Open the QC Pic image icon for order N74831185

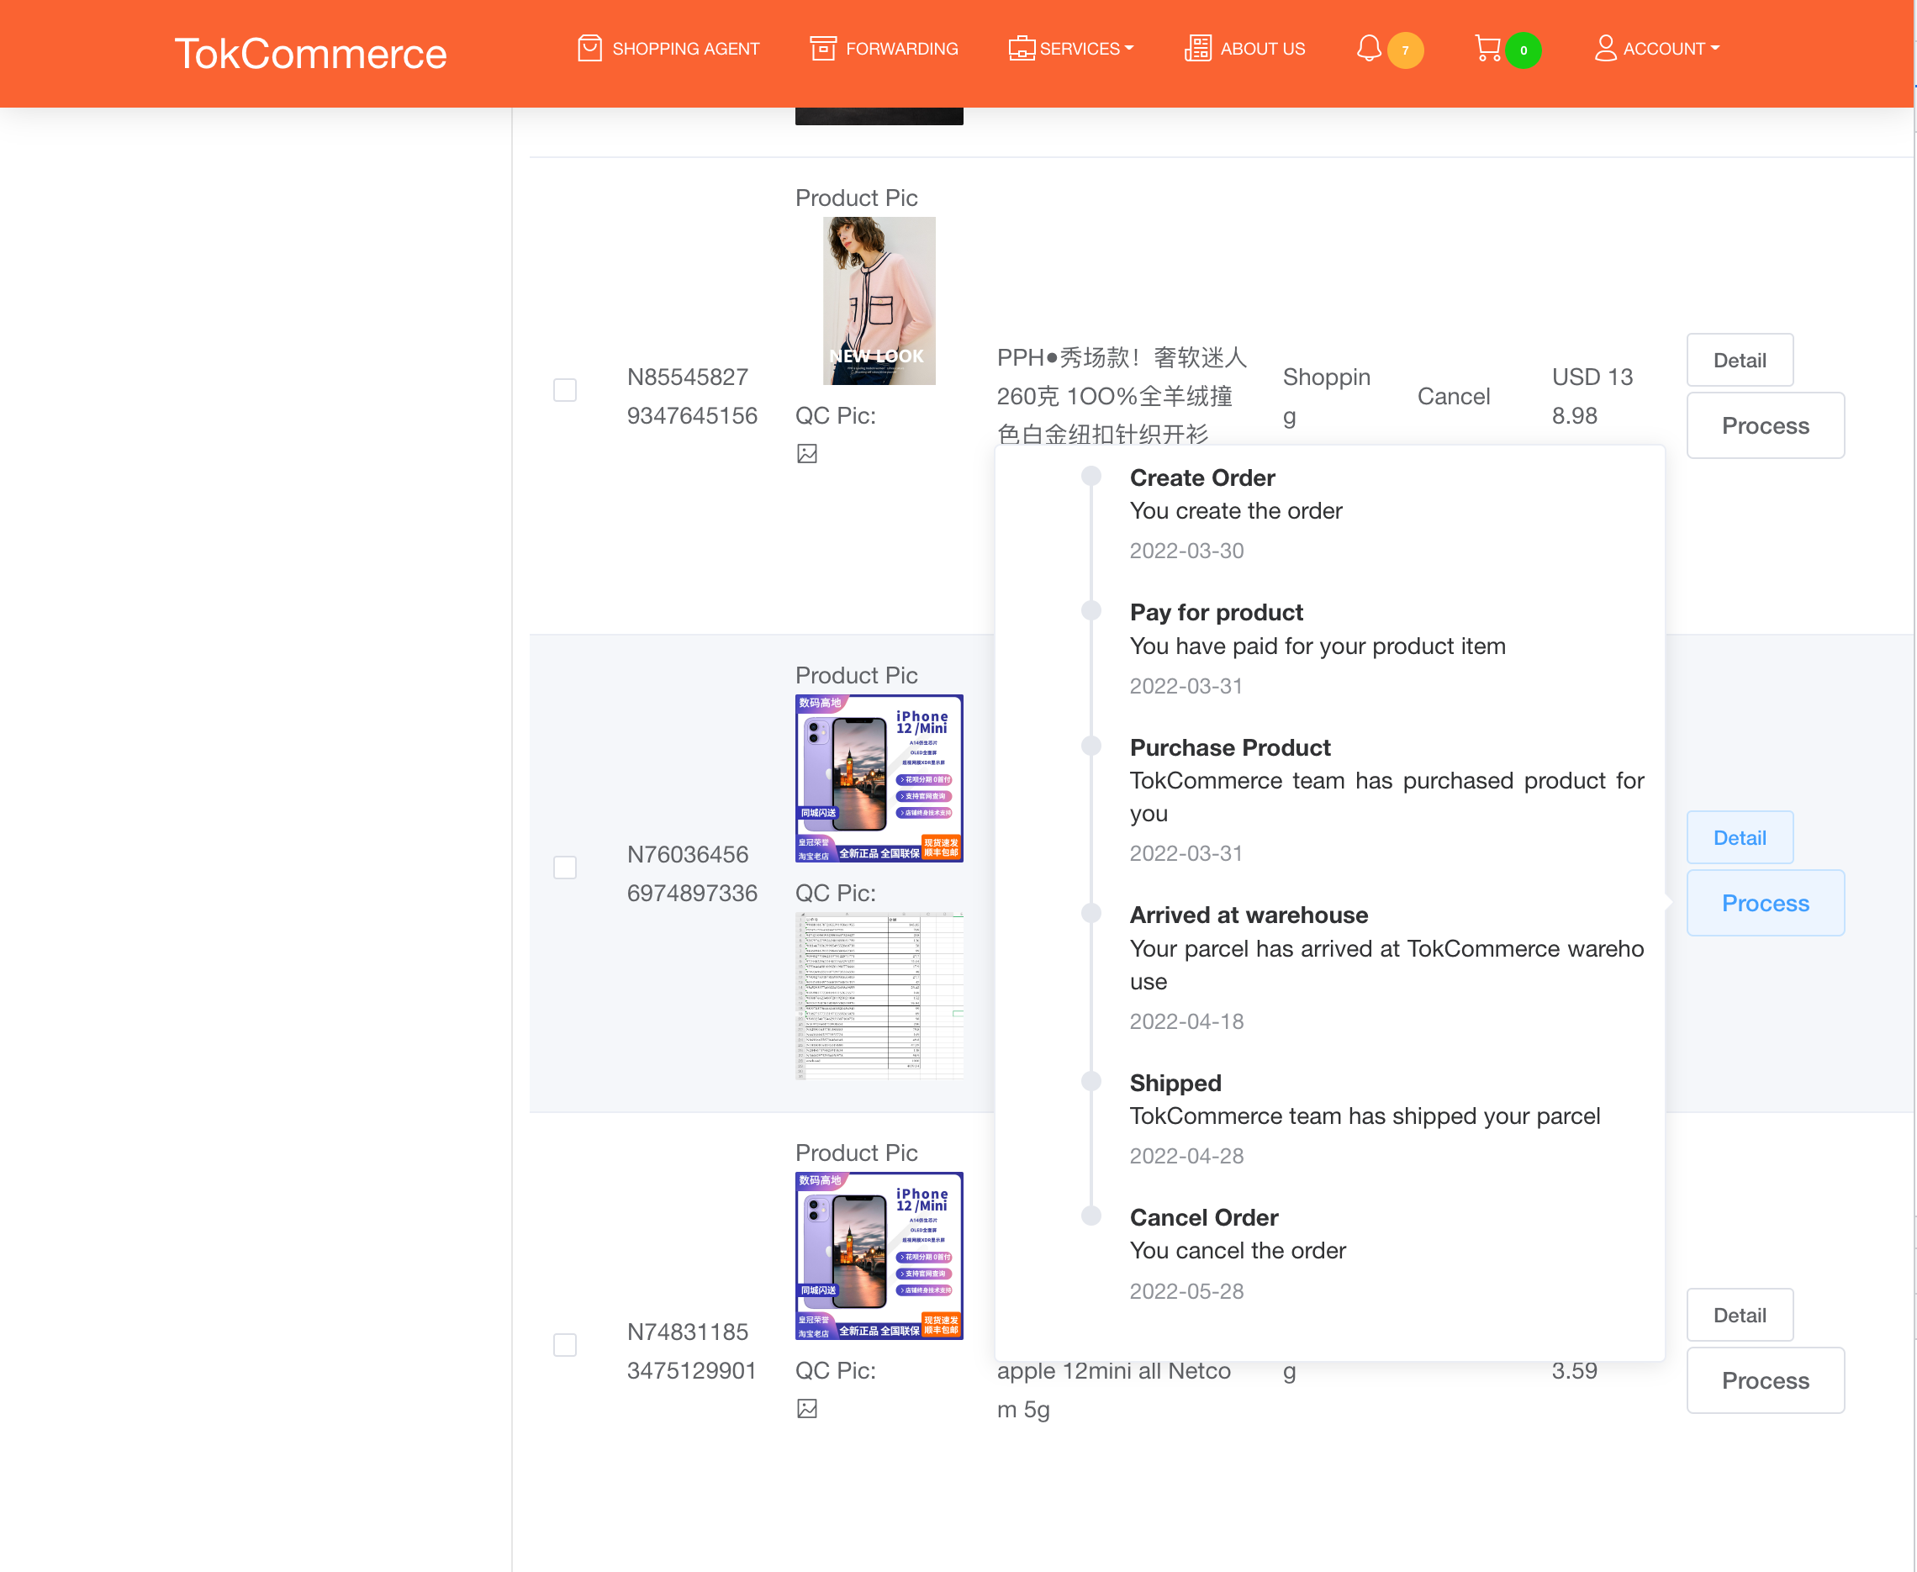[807, 1408]
